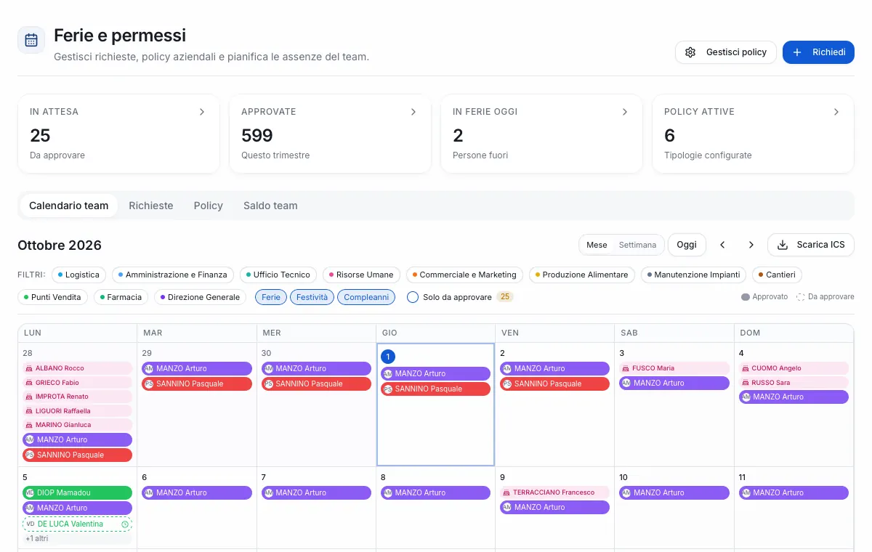The height and width of the screenshot is (552, 872).
Task: Switch to the Richieste tab
Action: (x=151, y=206)
